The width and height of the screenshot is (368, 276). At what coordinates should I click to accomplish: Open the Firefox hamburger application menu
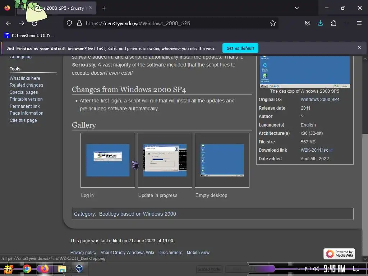359,23
